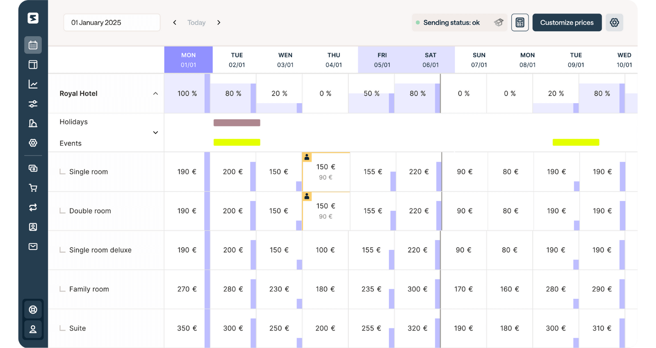This screenshot has height=348, width=656.
Task: Click the date field showing 01 January 2025
Action: (x=112, y=23)
